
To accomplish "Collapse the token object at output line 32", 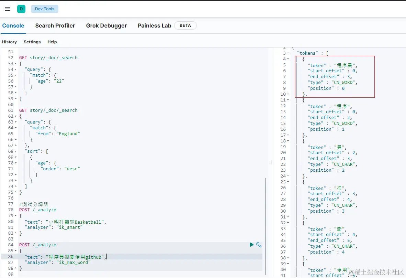I will [x=288, y=223].
